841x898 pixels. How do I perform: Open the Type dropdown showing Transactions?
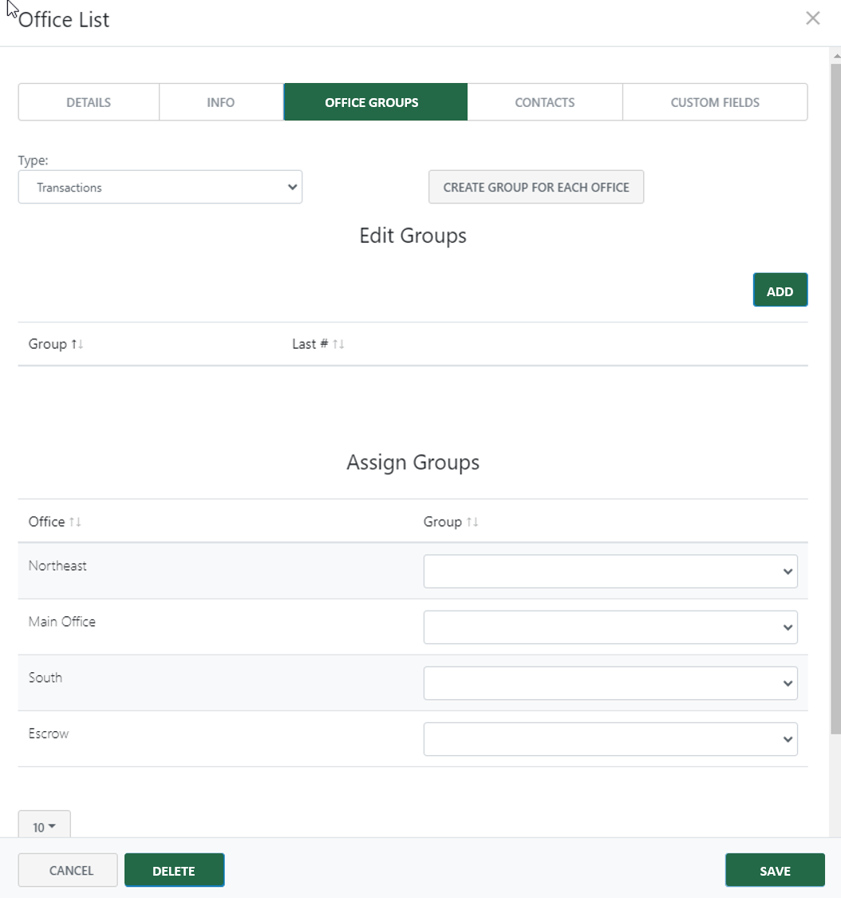pyautogui.click(x=160, y=188)
